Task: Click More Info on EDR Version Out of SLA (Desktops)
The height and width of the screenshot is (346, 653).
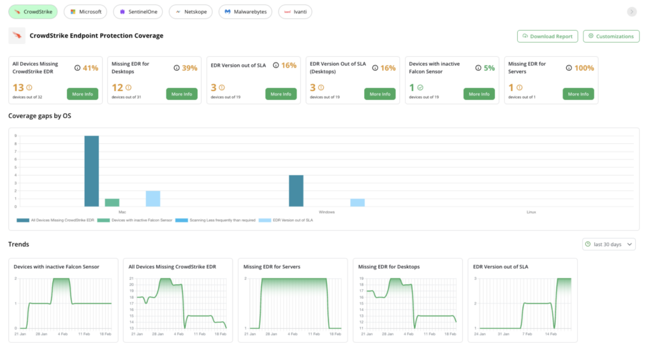Action: coord(380,94)
